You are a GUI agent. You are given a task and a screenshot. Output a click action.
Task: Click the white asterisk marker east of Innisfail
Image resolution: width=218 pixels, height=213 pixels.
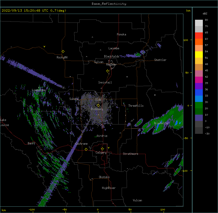tap(127, 77)
